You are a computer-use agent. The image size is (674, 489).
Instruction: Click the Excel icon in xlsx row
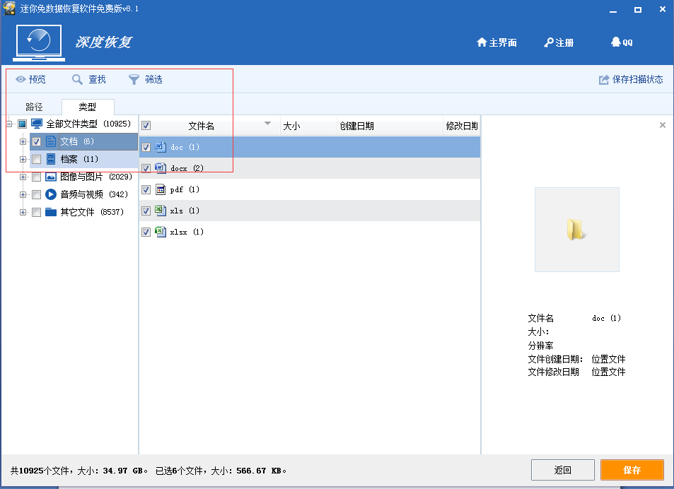[x=161, y=232]
